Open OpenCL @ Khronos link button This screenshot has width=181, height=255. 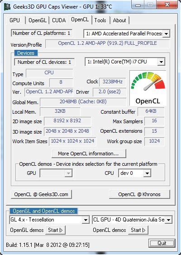(139, 194)
